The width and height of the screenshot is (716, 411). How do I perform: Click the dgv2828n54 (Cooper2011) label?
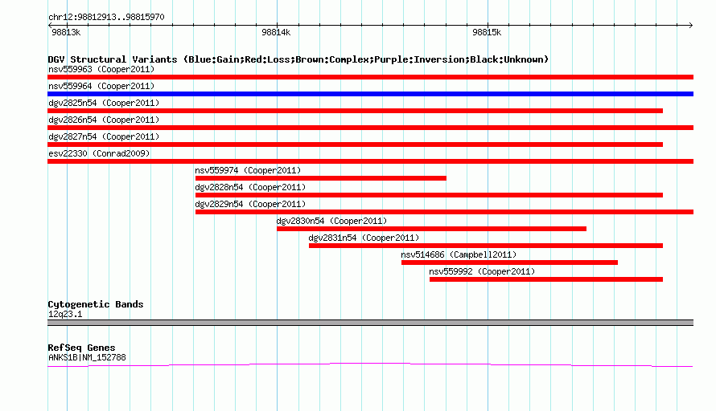250,187
